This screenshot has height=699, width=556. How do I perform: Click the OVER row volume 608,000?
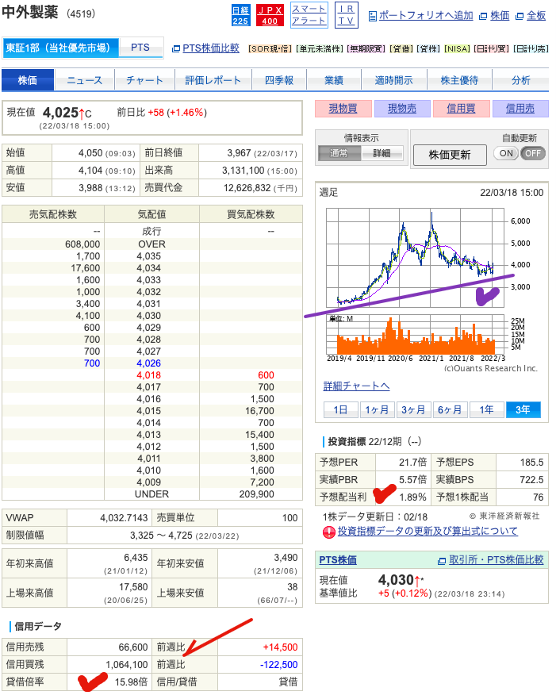pyautogui.click(x=82, y=244)
